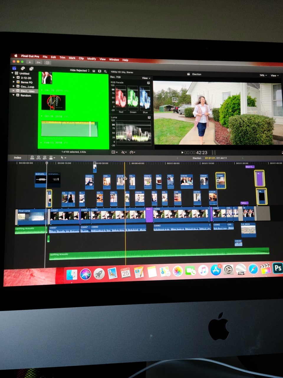The width and height of the screenshot is (283, 378).
Task: Click the Election project name above the viewer
Action: click(197, 74)
